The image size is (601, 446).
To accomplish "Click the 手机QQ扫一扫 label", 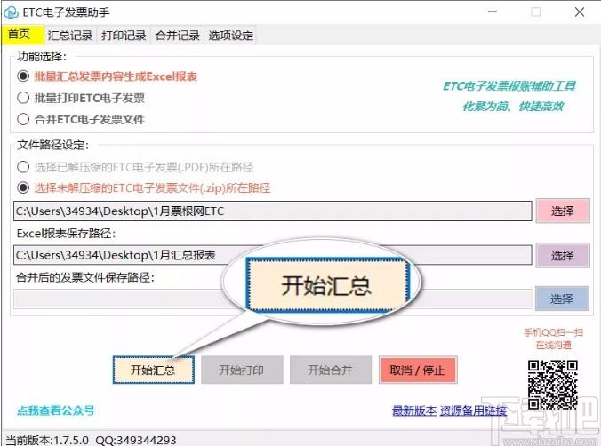I will click(x=554, y=332).
